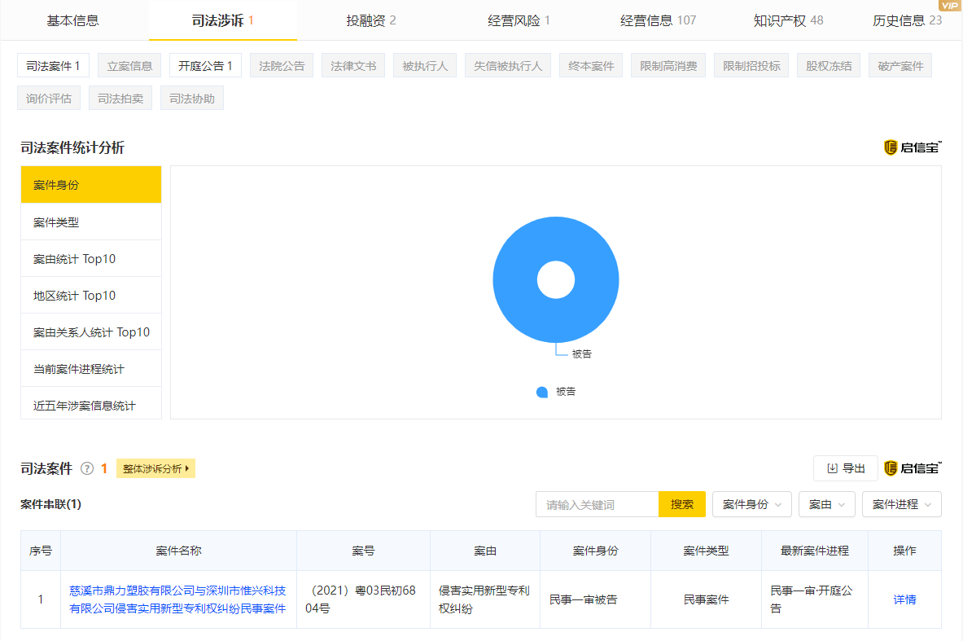Select 案件类型 in the statistics sidebar
The image size is (963, 641).
pyautogui.click(x=56, y=222)
